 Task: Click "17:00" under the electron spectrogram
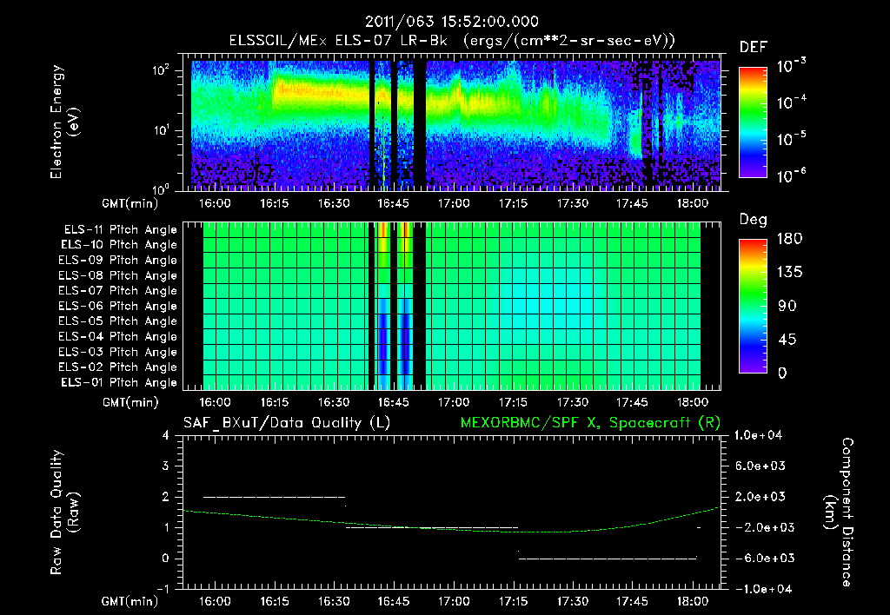(453, 203)
